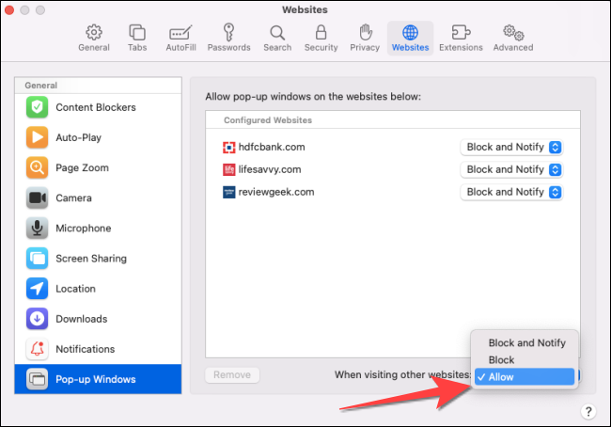Expand the hdfcbank.com pop-up setting dropdown
611x427 pixels.
pos(512,147)
